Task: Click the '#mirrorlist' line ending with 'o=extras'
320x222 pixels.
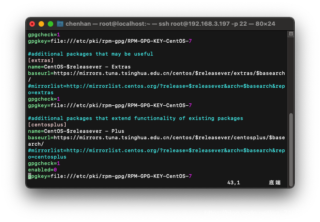Action: pos(156,89)
